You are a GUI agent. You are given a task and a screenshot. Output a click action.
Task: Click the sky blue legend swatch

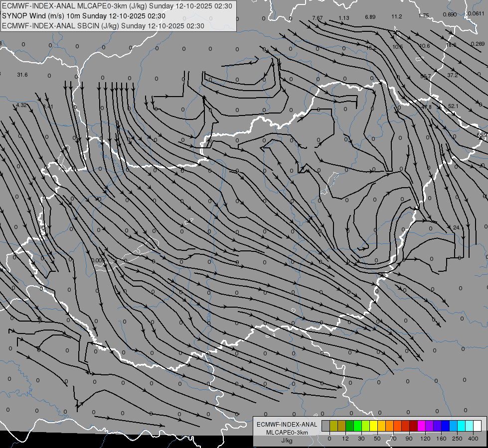point(454,426)
